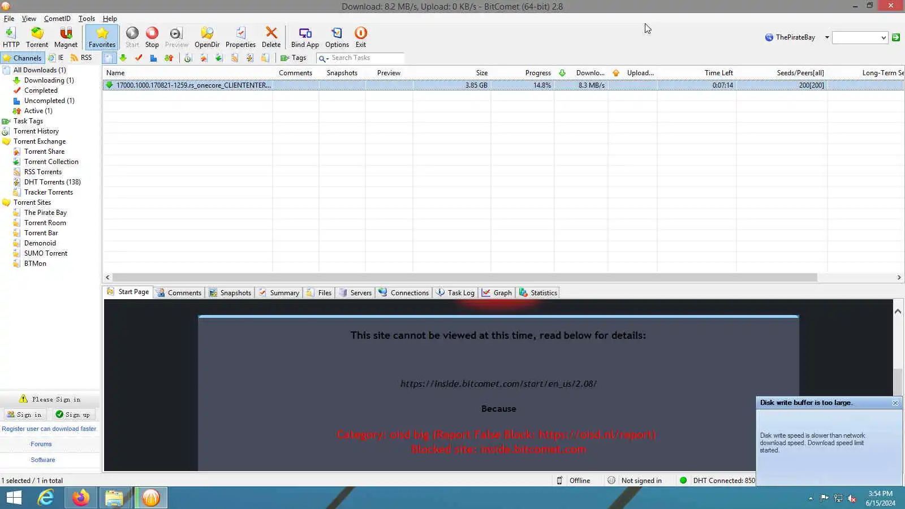This screenshot has width=905, height=509.
Task: Open ThePirateBay search engine dropdown
Action: tap(827, 37)
